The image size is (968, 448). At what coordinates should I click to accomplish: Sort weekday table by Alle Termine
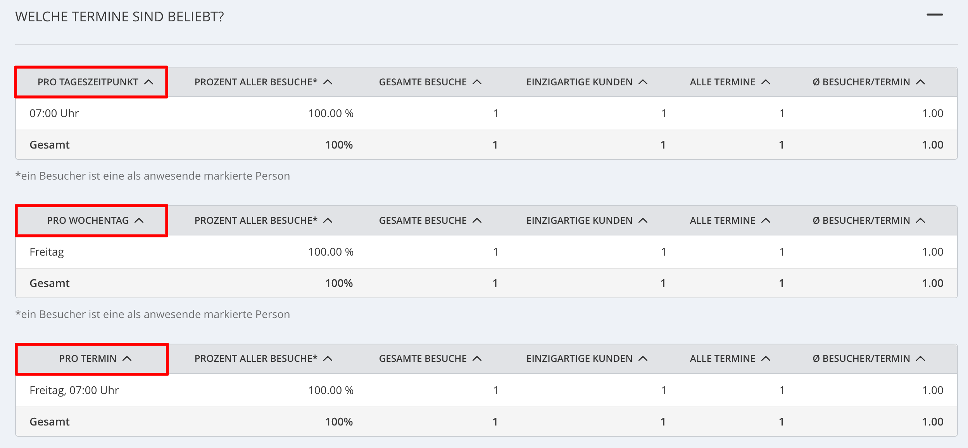click(x=730, y=220)
